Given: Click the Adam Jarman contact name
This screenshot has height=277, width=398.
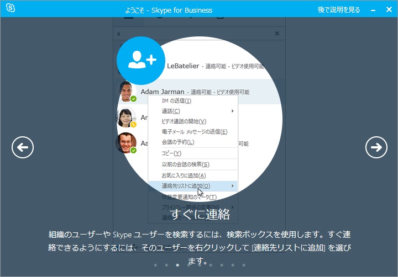Looking at the screenshot, I should pos(163,92).
